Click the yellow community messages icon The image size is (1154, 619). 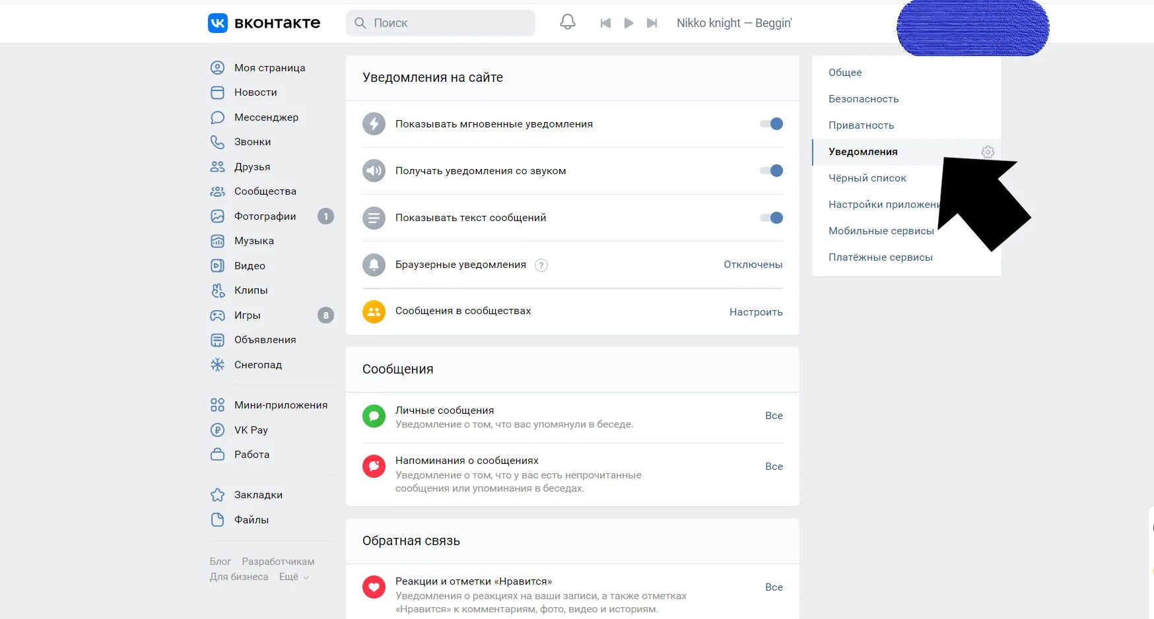[x=374, y=311]
